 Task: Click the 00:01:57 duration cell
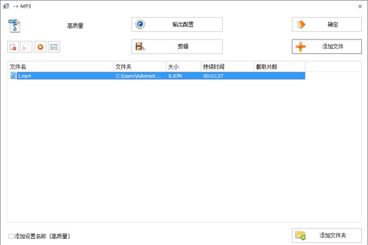pyautogui.click(x=213, y=76)
